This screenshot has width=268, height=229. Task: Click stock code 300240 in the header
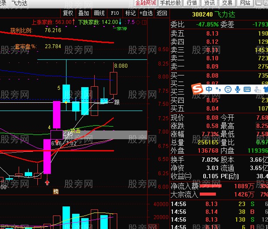click(202, 14)
